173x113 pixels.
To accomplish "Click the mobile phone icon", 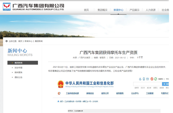I will [x=144, y=79].
